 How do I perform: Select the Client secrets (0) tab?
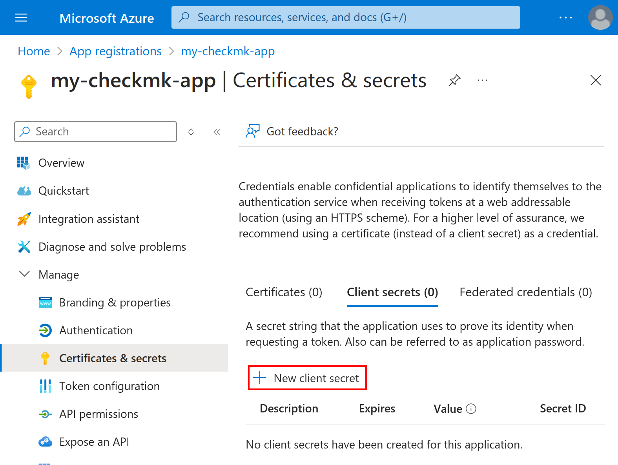(x=392, y=292)
